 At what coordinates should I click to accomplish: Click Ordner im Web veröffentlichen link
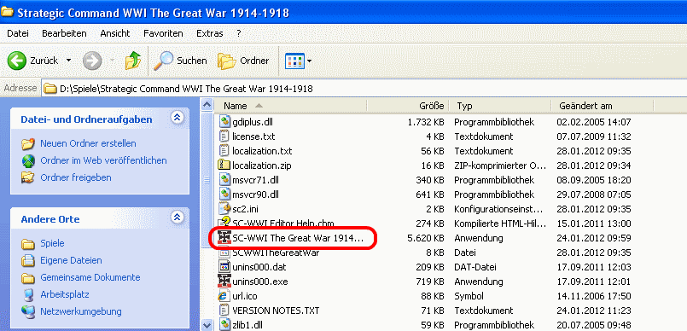(x=103, y=160)
